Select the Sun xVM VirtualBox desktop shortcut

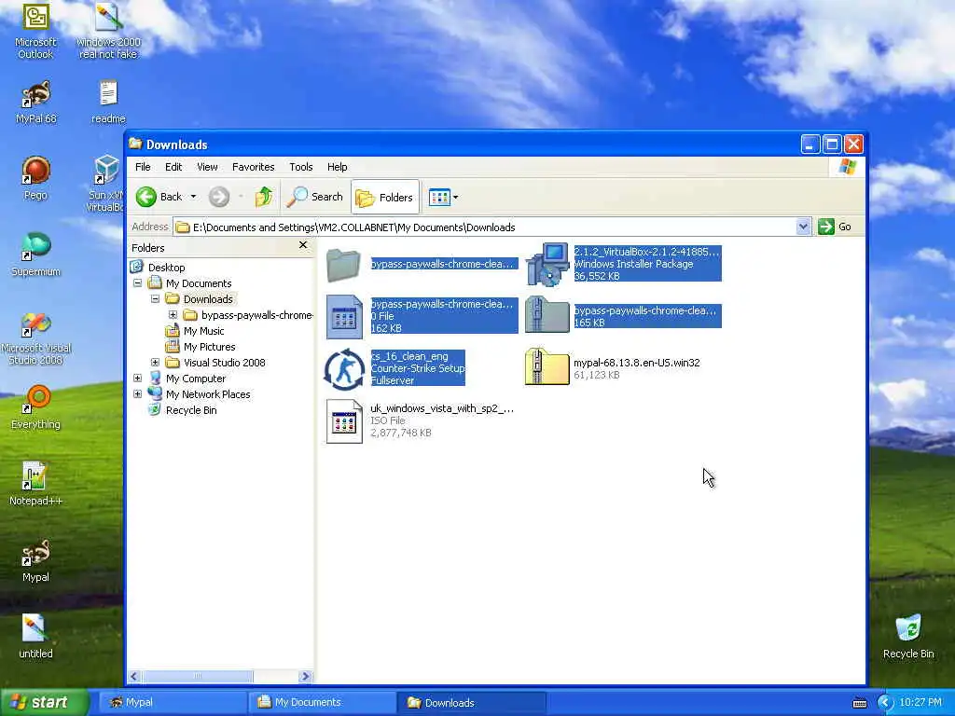click(x=106, y=183)
